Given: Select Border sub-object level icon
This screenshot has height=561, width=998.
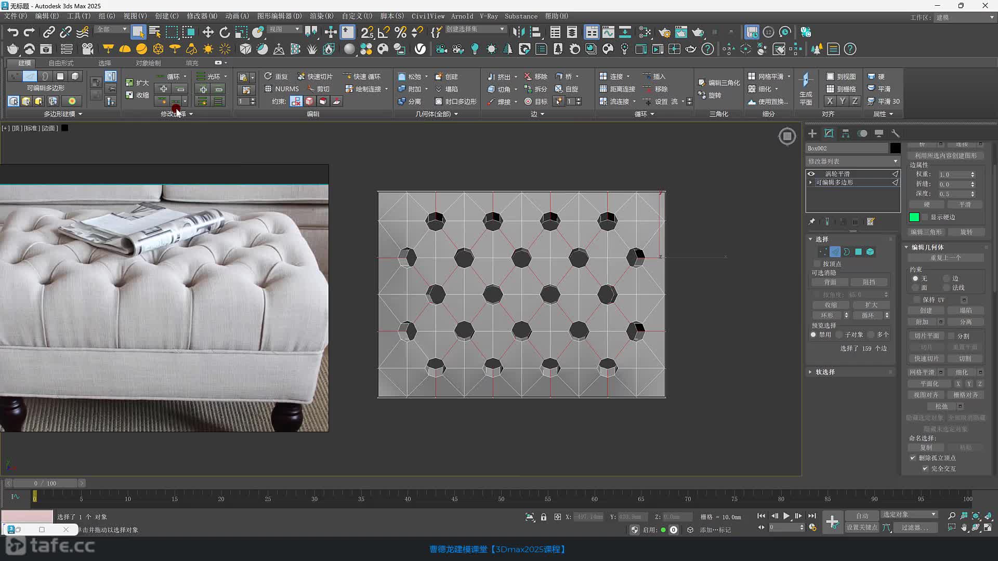Looking at the screenshot, I should (x=847, y=252).
